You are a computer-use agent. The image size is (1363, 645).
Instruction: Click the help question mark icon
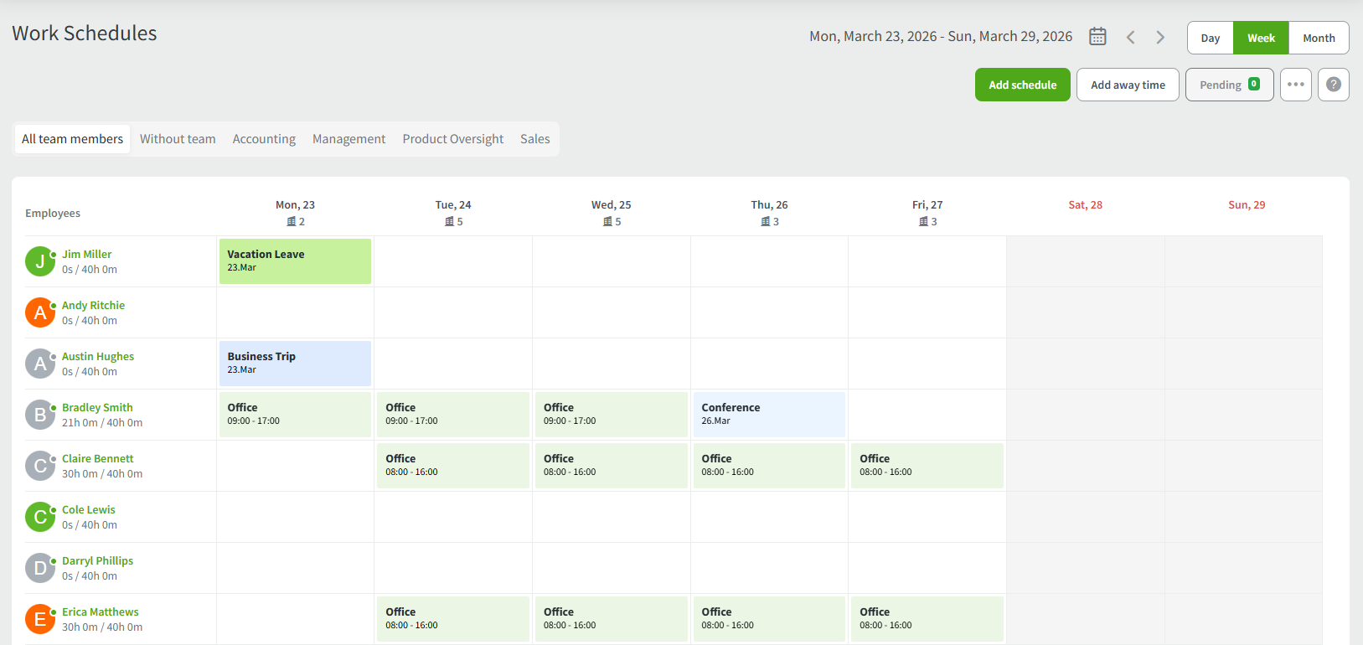(x=1333, y=85)
